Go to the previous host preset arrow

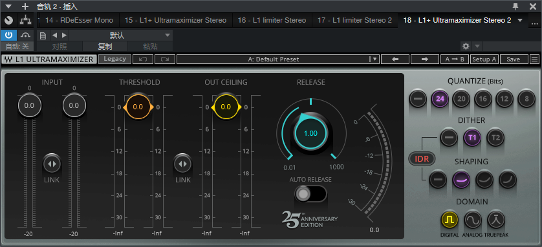coord(54,35)
